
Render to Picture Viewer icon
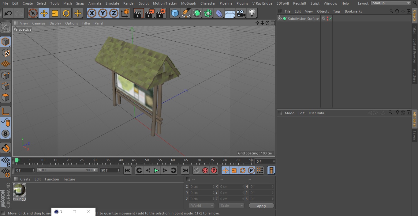click(x=150, y=13)
